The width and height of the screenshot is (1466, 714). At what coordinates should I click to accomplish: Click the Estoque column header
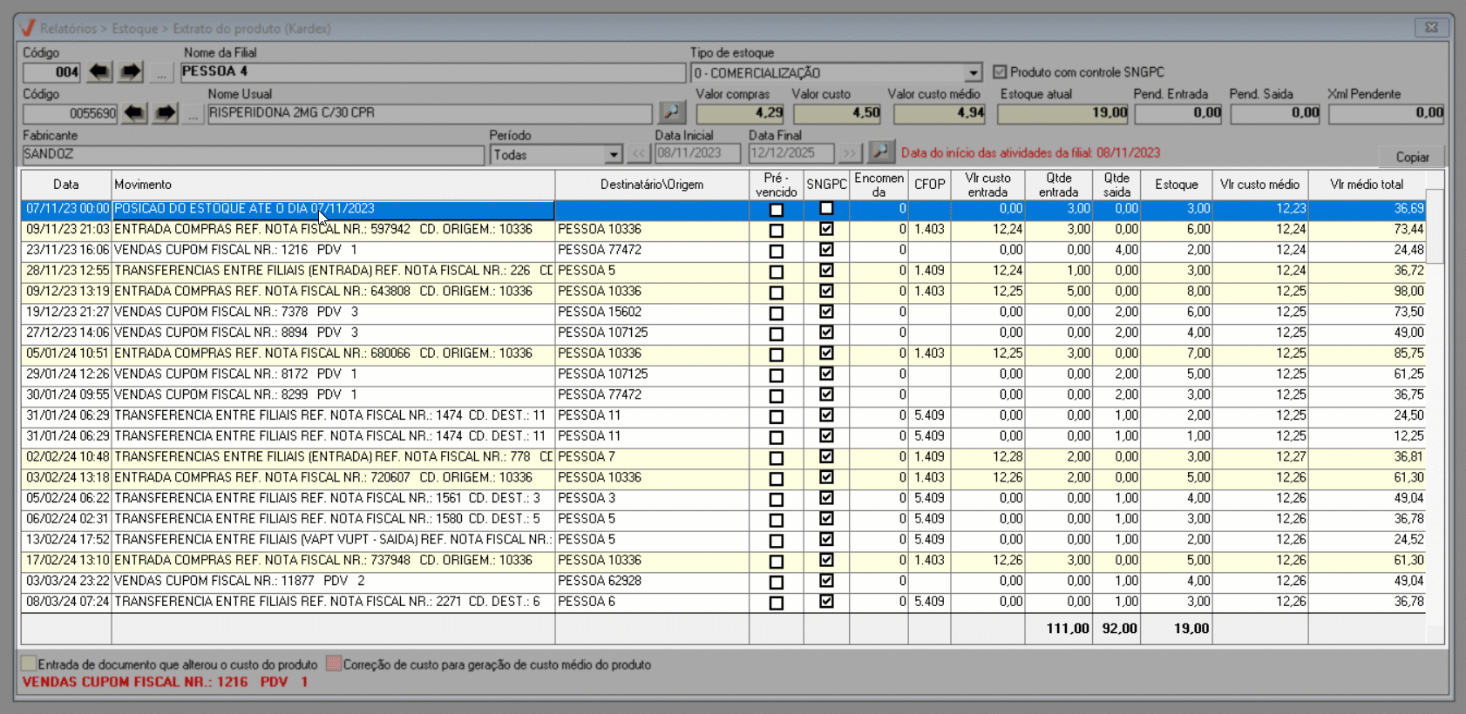pyautogui.click(x=1176, y=185)
